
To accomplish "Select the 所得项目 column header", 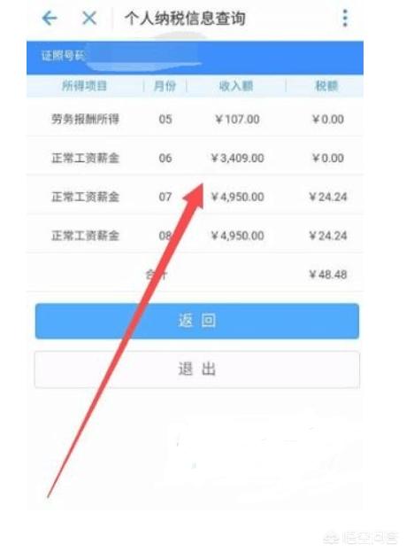I will (84, 86).
